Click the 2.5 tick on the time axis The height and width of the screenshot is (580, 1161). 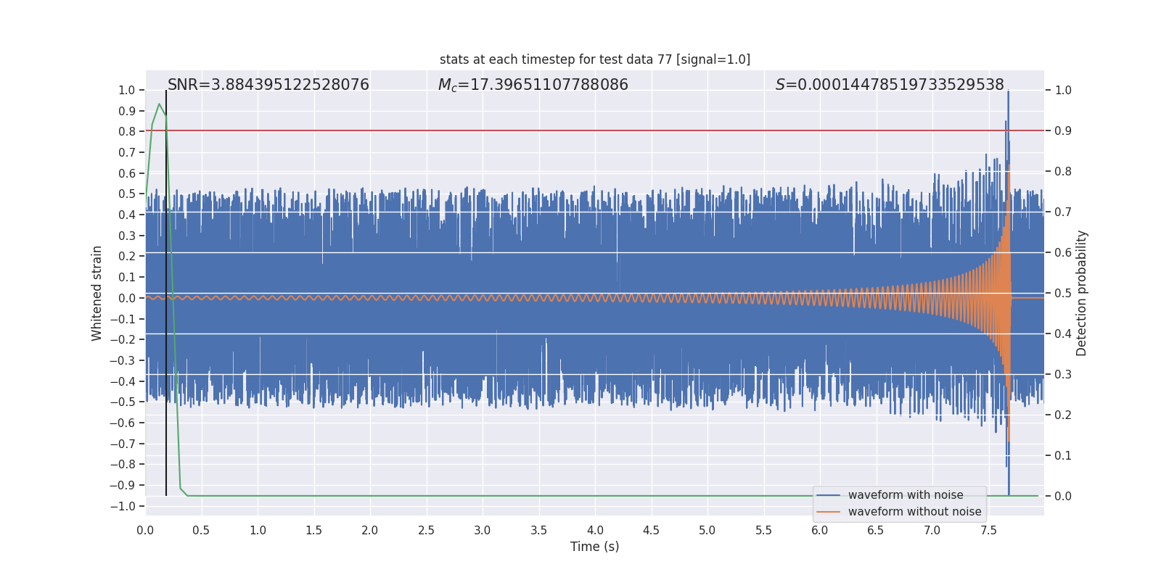pos(426,531)
